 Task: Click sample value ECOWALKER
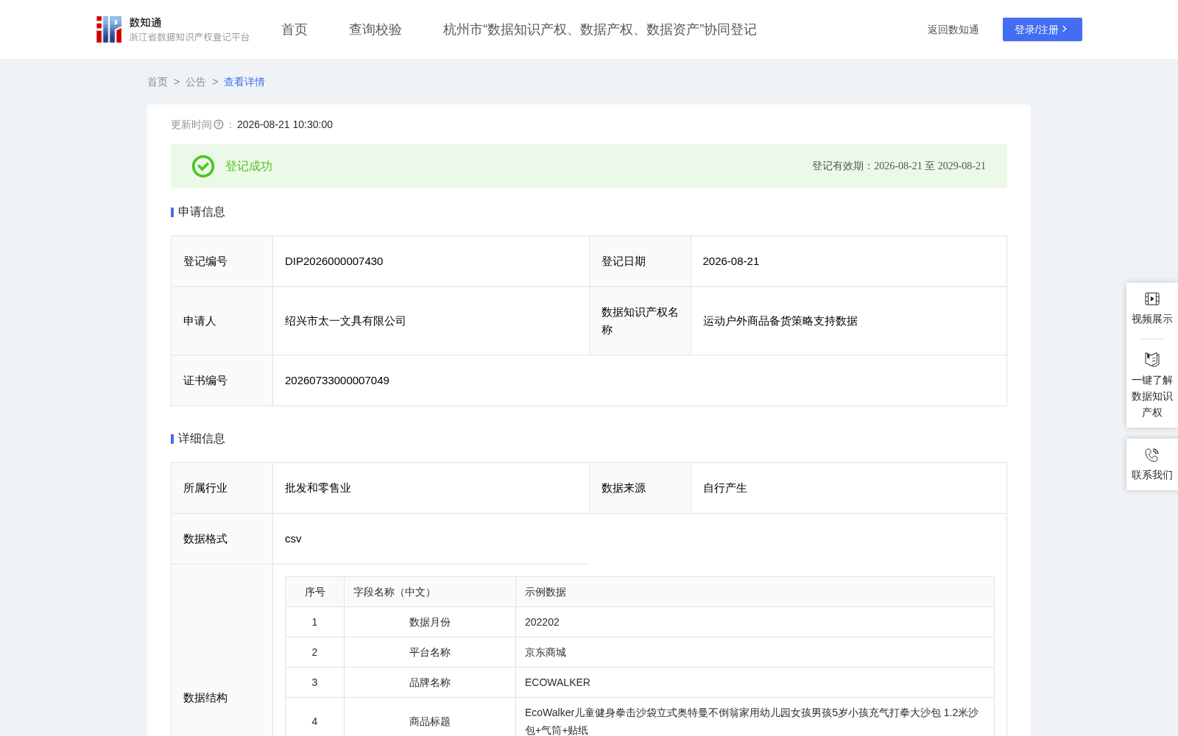[557, 682]
